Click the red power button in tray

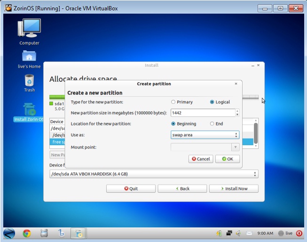click(299, 233)
